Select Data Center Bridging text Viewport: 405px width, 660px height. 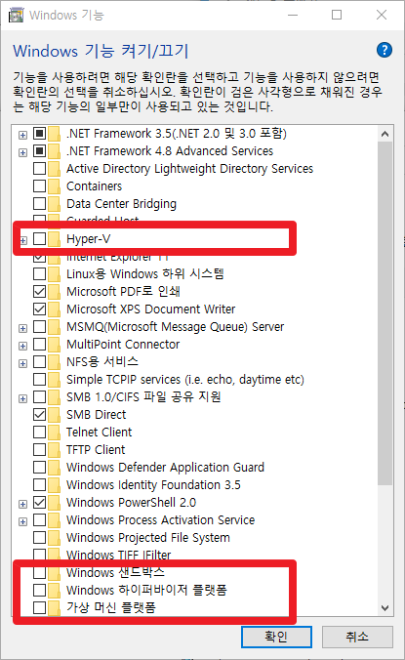tap(121, 204)
